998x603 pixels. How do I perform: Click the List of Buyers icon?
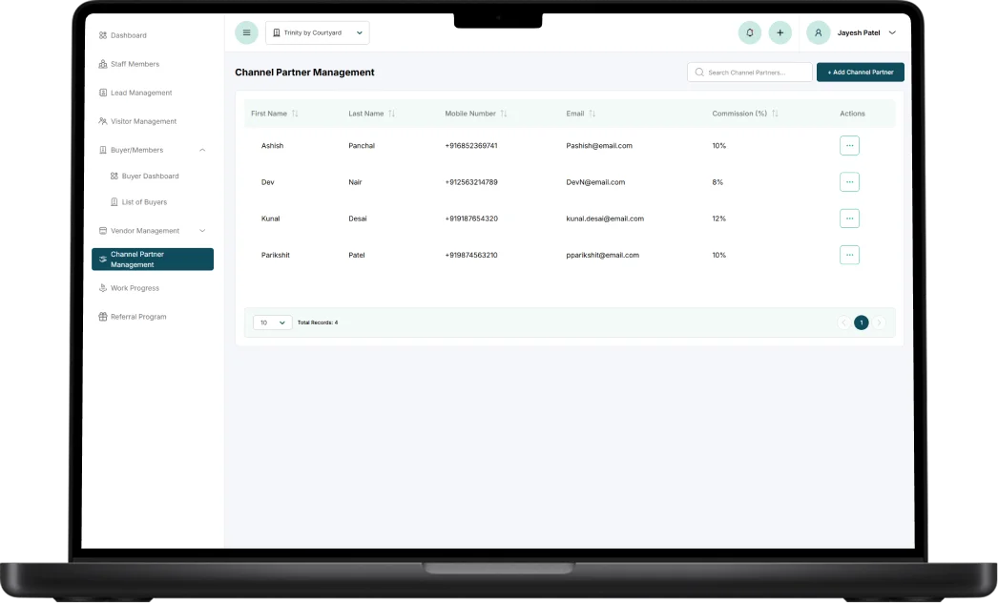114,202
